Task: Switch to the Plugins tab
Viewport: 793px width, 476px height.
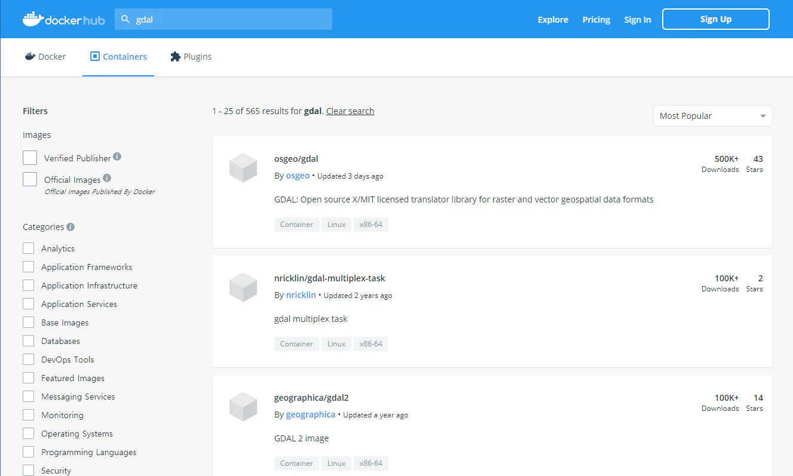Action: pyautogui.click(x=191, y=57)
